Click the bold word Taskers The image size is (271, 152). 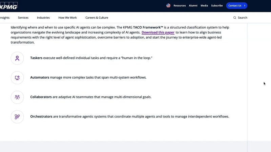pyautogui.click(x=36, y=58)
